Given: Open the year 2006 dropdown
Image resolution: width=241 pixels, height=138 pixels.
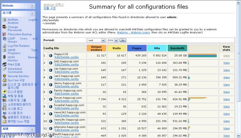Looking at the screenshot, I should click(112, 40).
